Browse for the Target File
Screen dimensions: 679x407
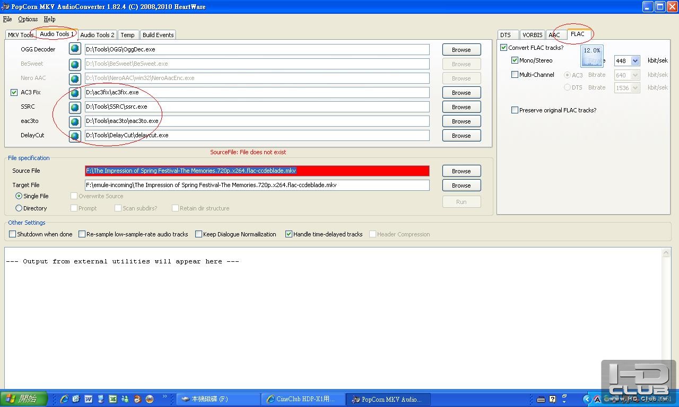[x=462, y=185]
